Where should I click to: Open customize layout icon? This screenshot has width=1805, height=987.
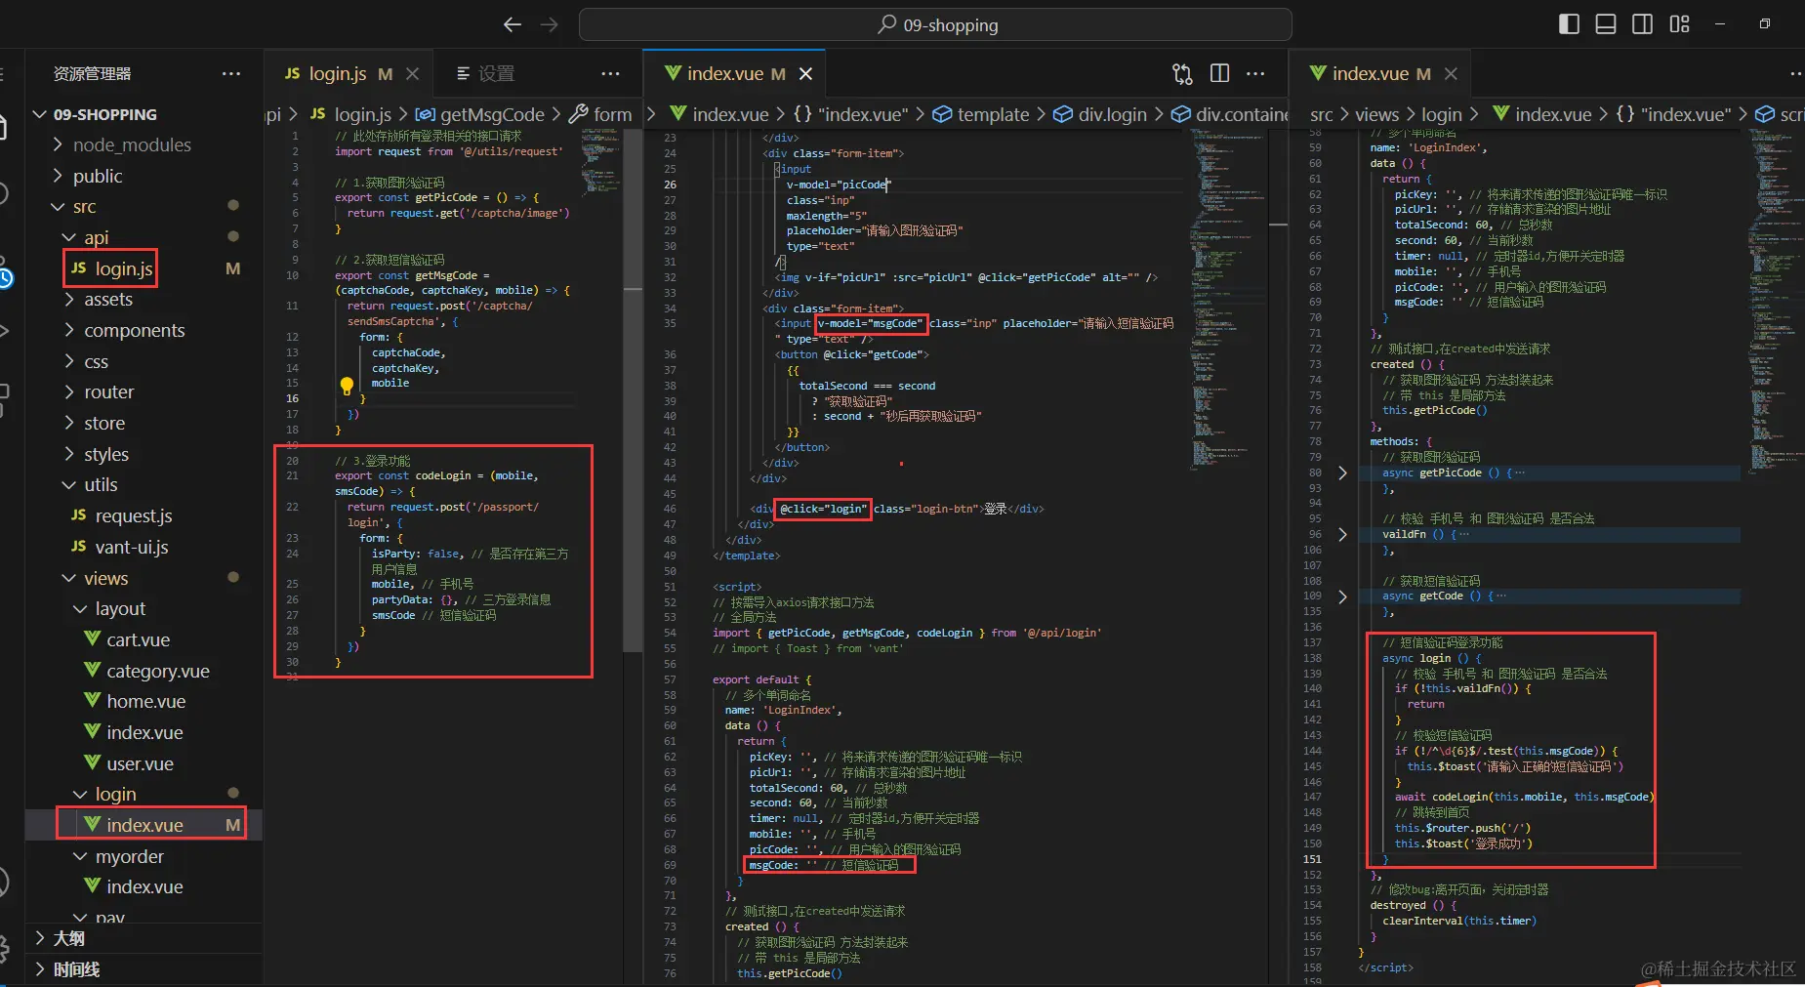coord(1680,24)
